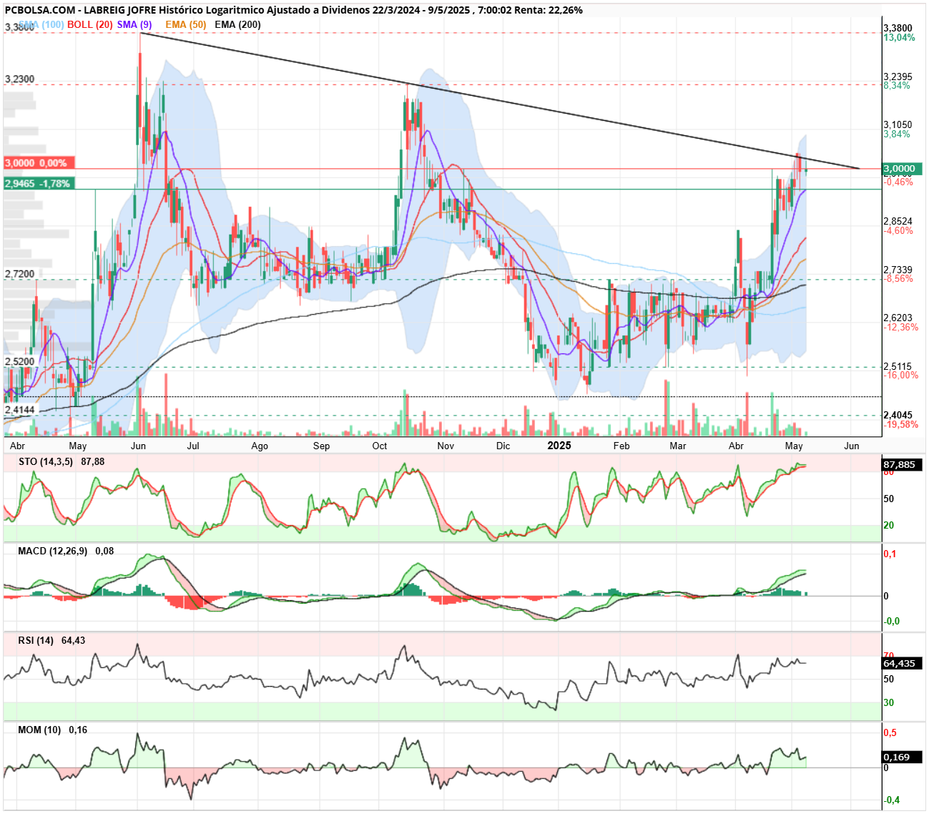Select the 3,1050 price axis value
Viewport: 929px width, 814px height.
tap(898, 124)
